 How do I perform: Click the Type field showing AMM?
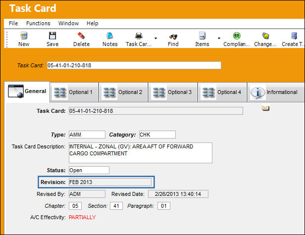(87, 135)
